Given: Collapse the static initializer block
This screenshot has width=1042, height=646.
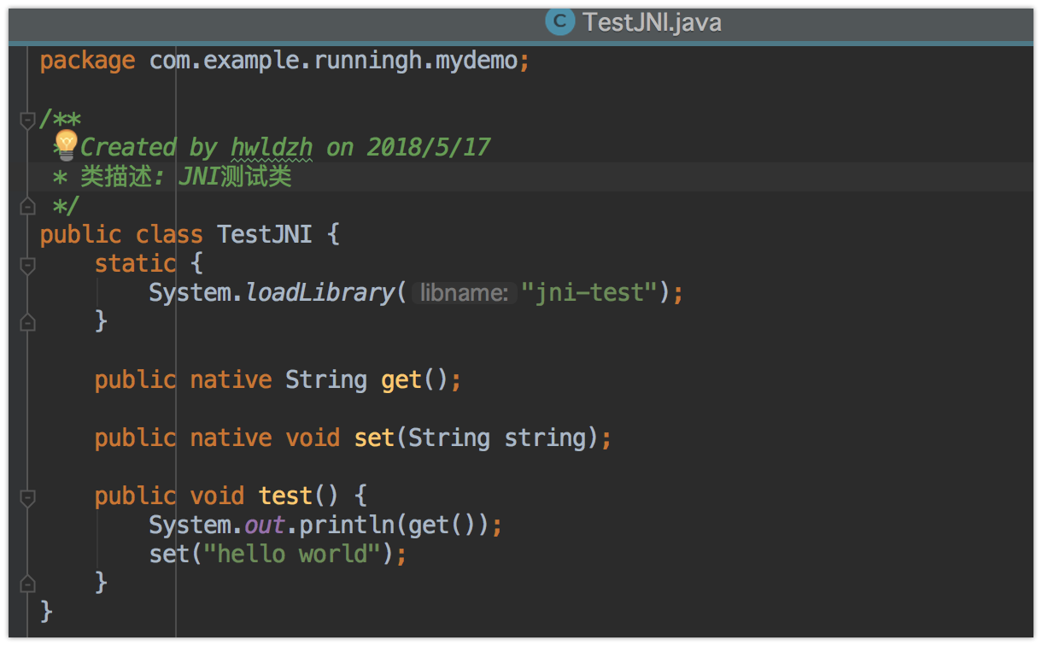Looking at the screenshot, I should (26, 263).
